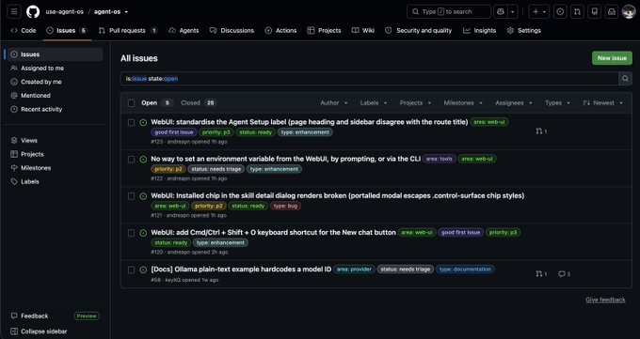Open the create new plus menu

coord(538,12)
